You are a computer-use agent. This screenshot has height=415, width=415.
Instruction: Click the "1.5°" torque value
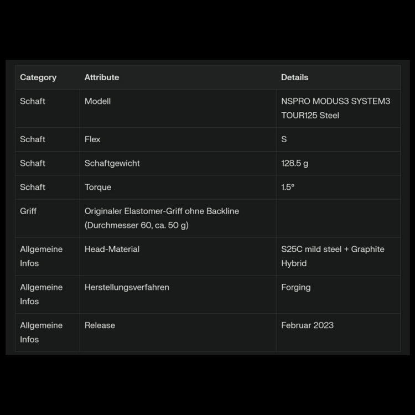coord(288,187)
